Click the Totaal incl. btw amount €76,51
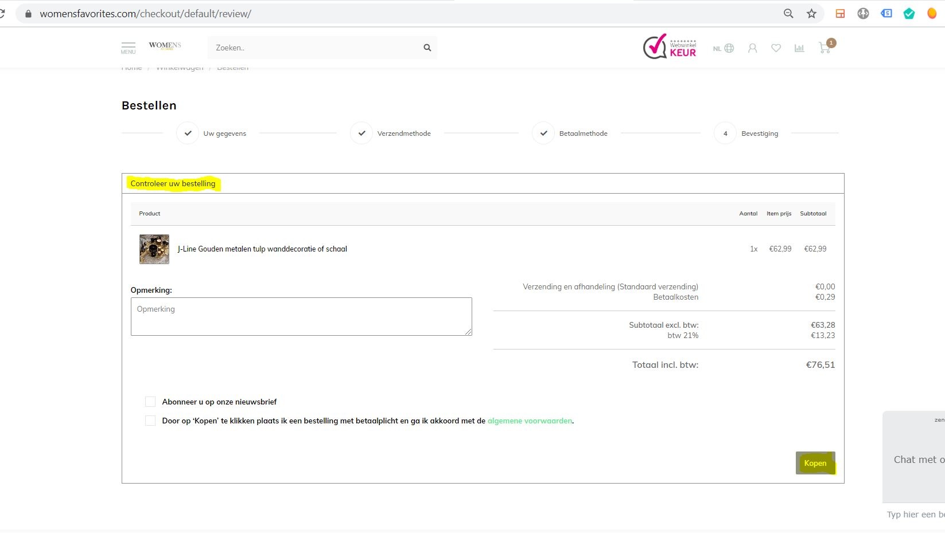The height and width of the screenshot is (534, 945). tap(820, 364)
